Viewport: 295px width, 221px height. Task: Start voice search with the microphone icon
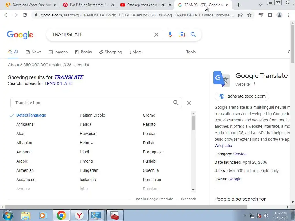pyautogui.click(x=170, y=35)
